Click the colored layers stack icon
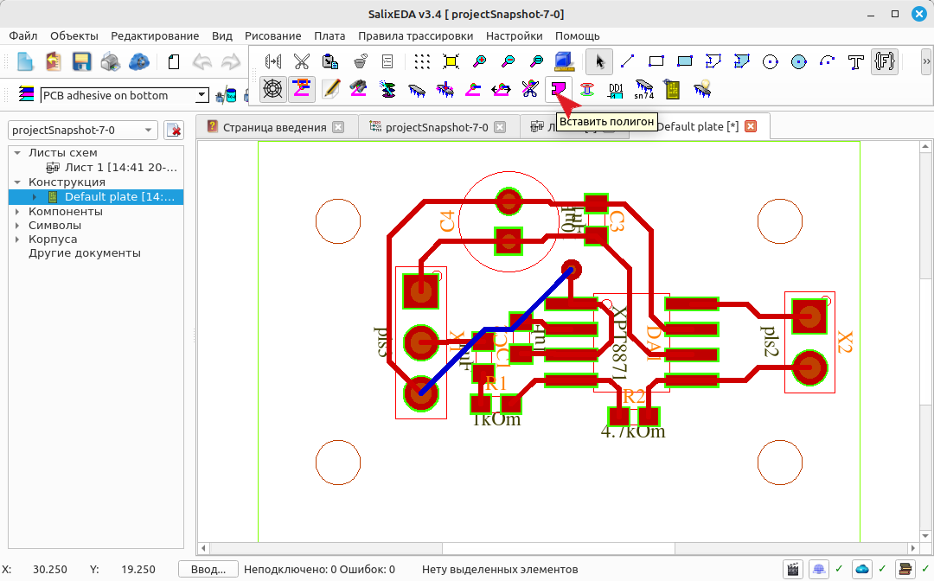Viewport: 934px width, 581px height. pyautogui.click(x=26, y=94)
